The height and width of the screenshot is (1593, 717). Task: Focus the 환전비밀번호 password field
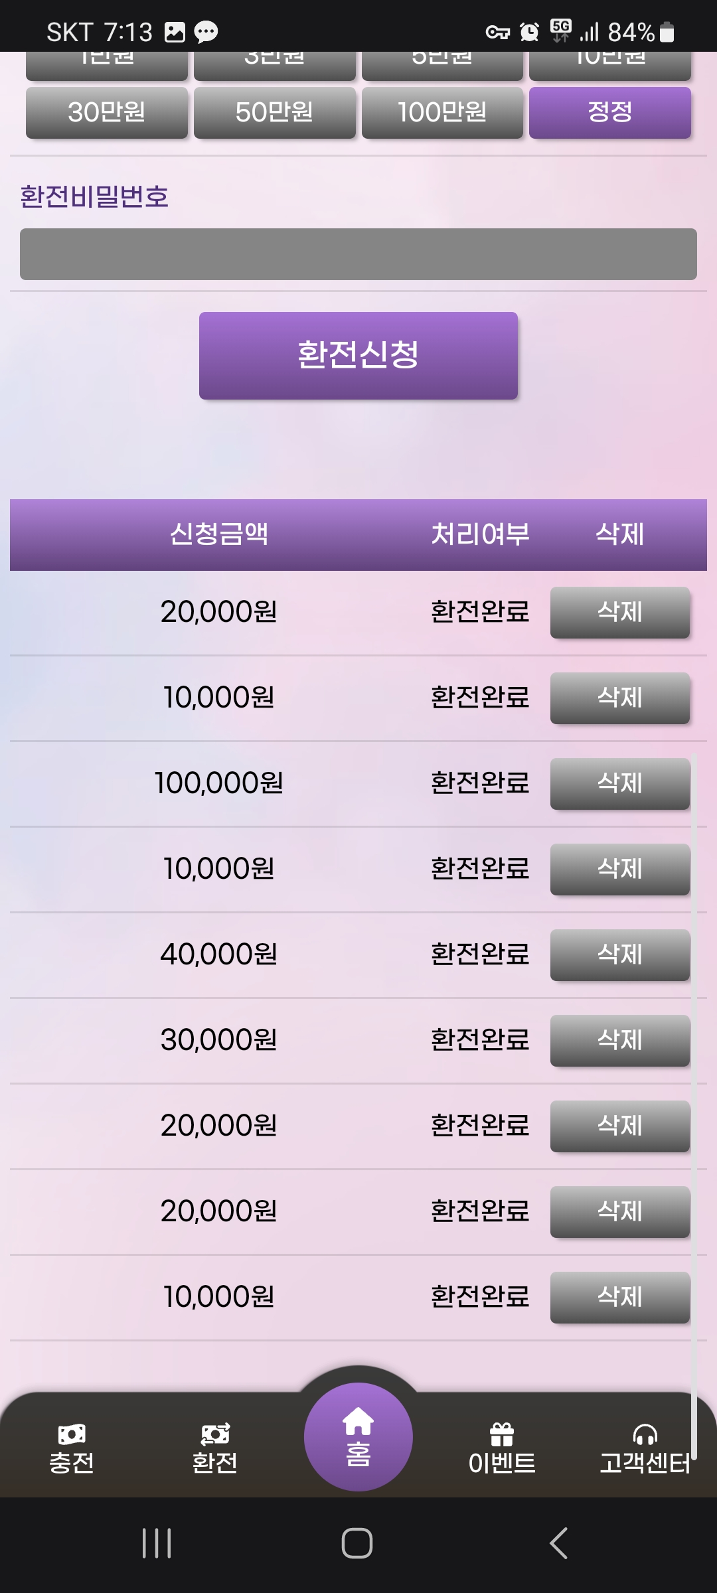point(358,254)
